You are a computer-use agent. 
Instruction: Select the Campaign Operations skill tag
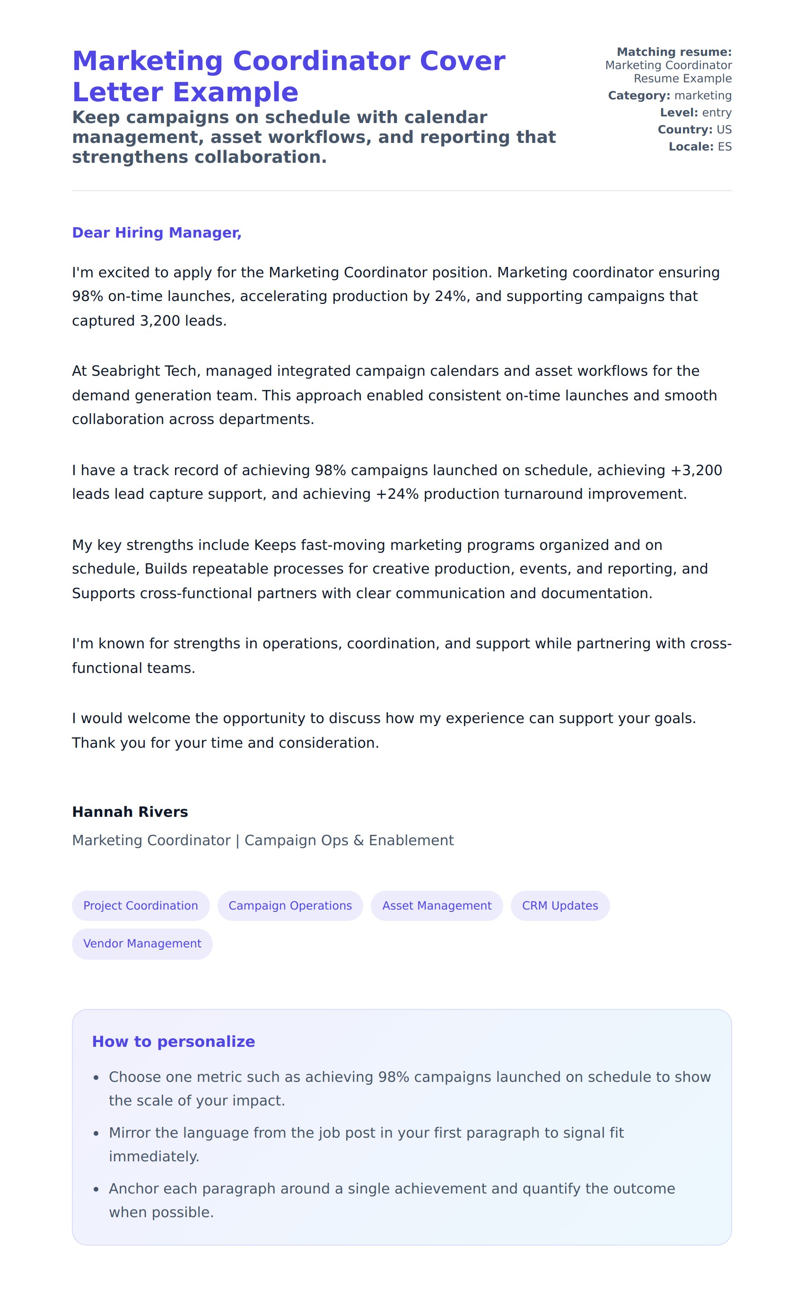[x=290, y=905]
